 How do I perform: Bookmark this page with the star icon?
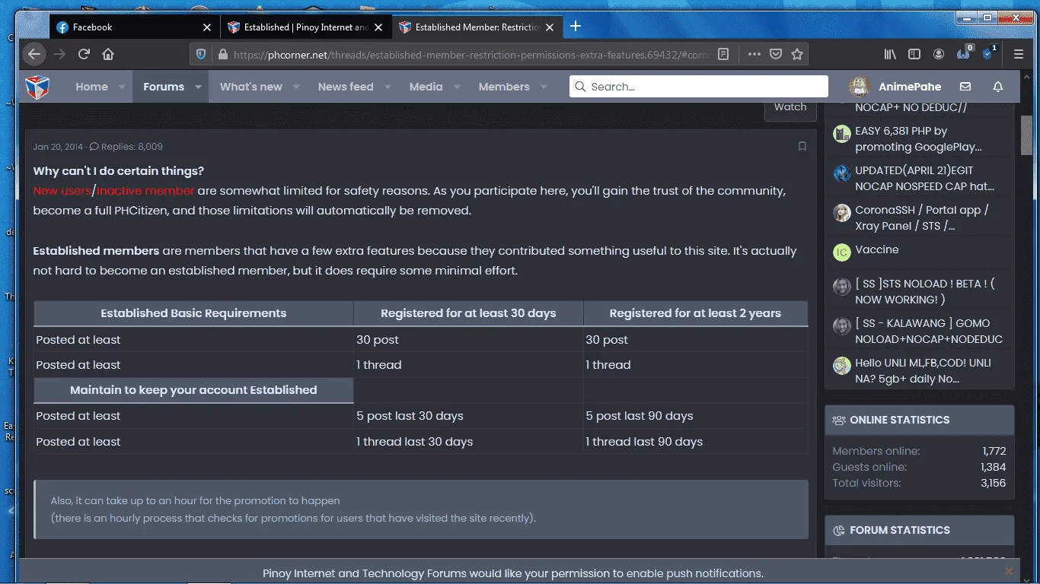click(797, 54)
